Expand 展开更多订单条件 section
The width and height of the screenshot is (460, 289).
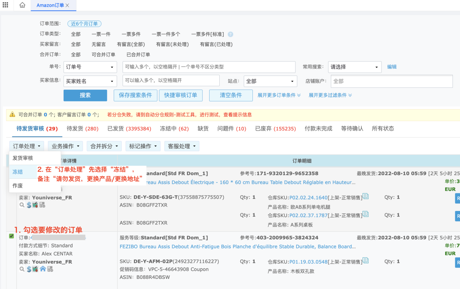point(279,95)
